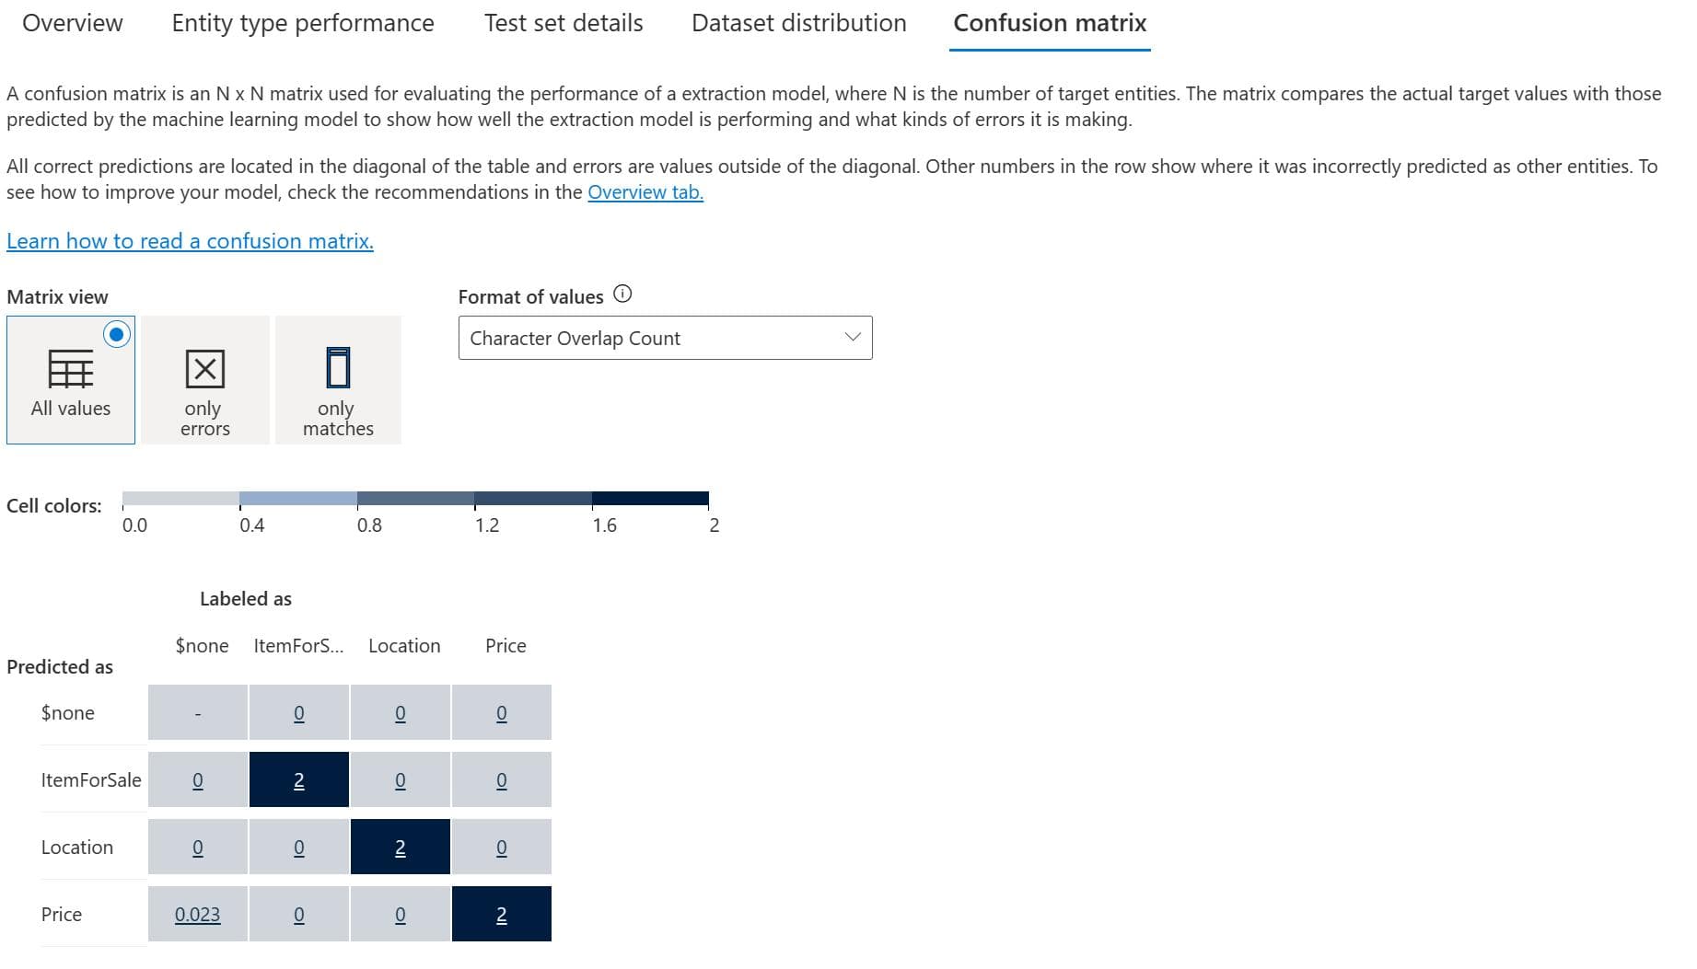
Task: Open the Character Overlap Count dropdown
Action: pos(665,338)
